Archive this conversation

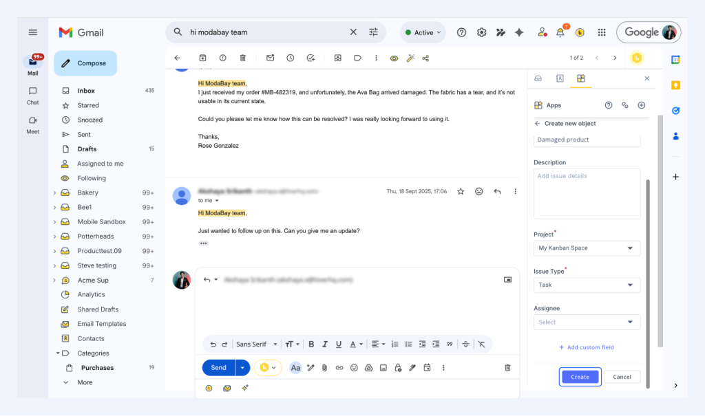pos(203,58)
